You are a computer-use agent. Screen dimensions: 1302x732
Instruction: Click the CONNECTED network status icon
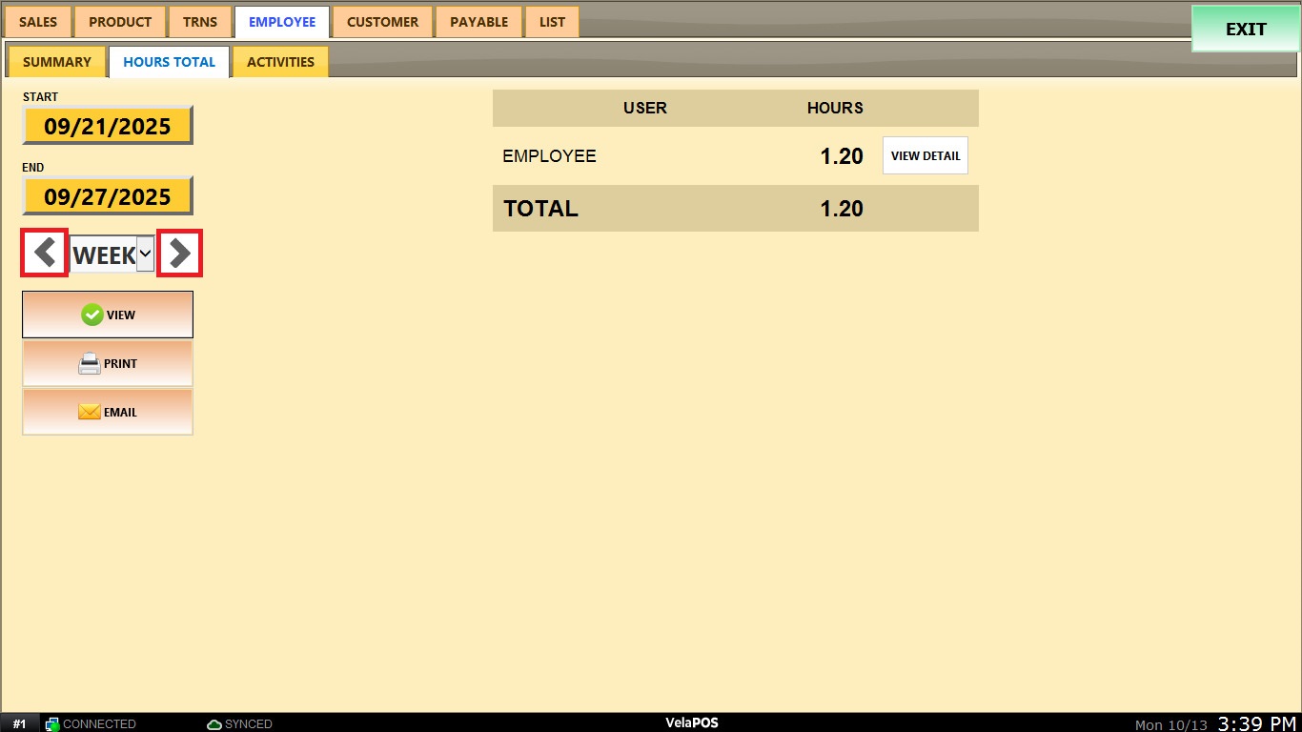(x=52, y=724)
